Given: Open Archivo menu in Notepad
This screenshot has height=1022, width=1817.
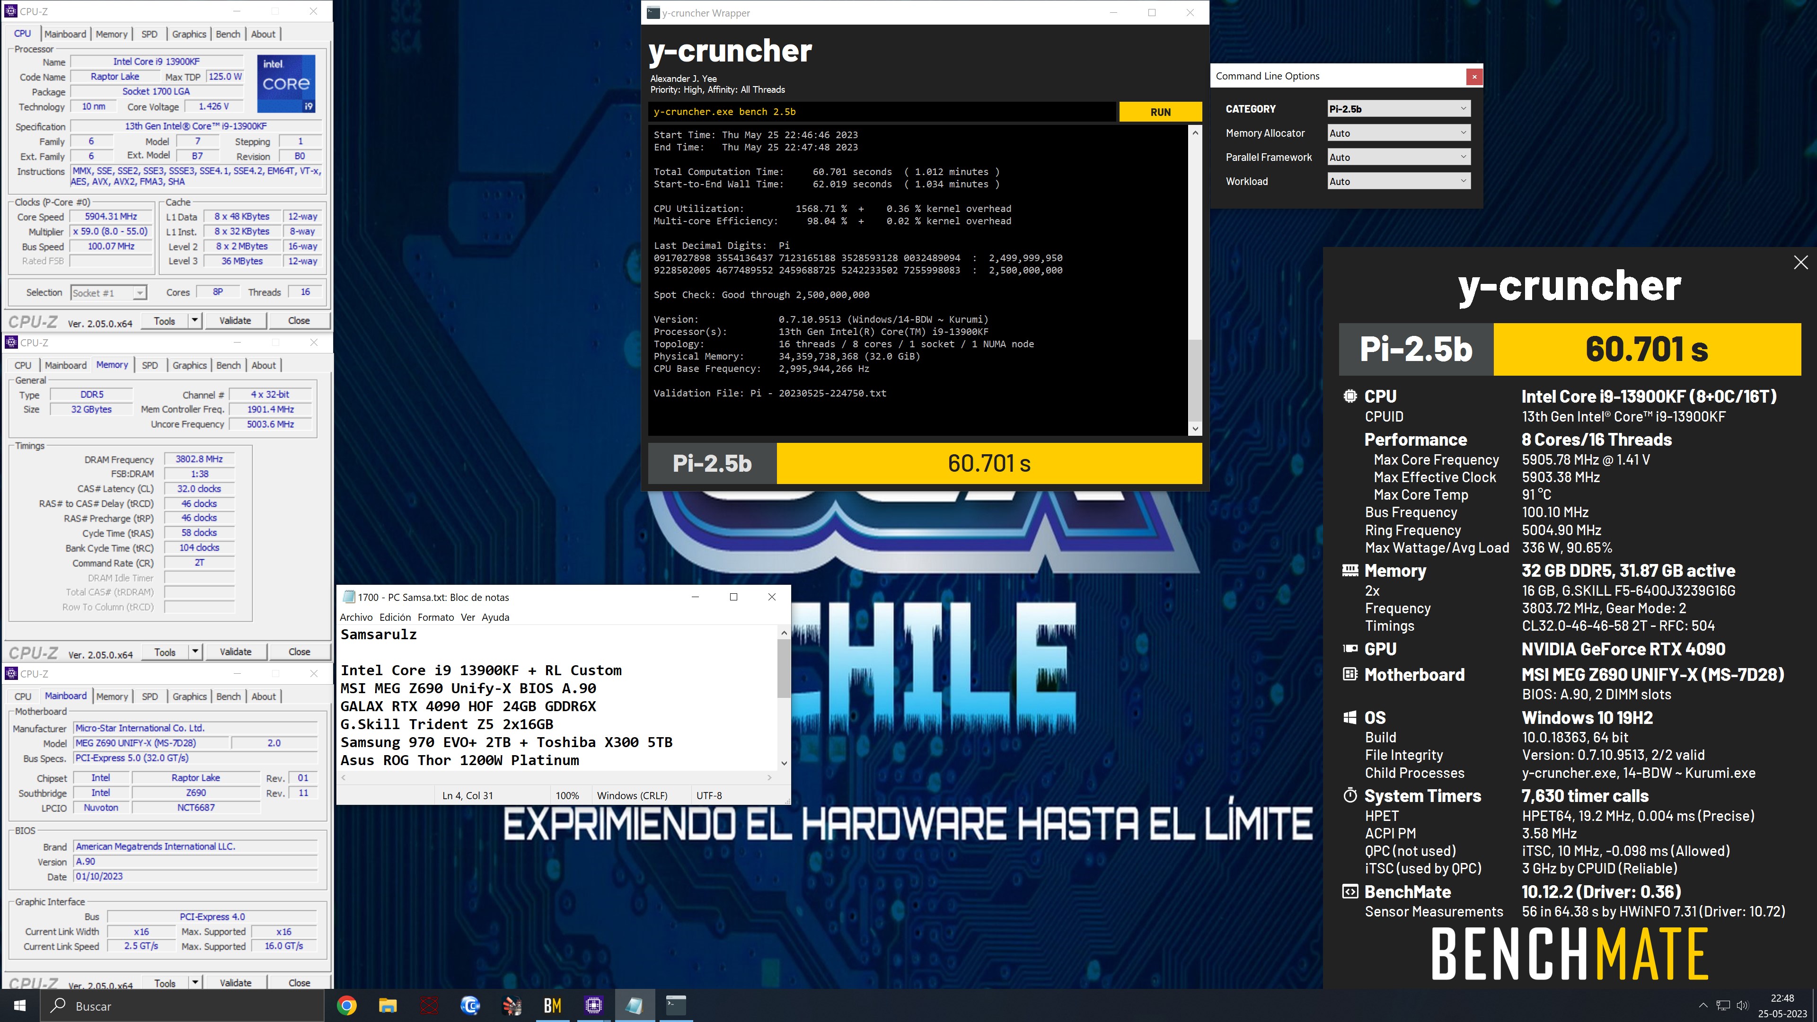Looking at the screenshot, I should 356,617.
